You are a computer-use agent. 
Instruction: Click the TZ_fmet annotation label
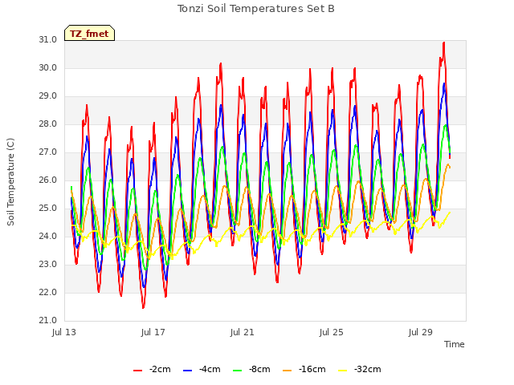[89, 34]
